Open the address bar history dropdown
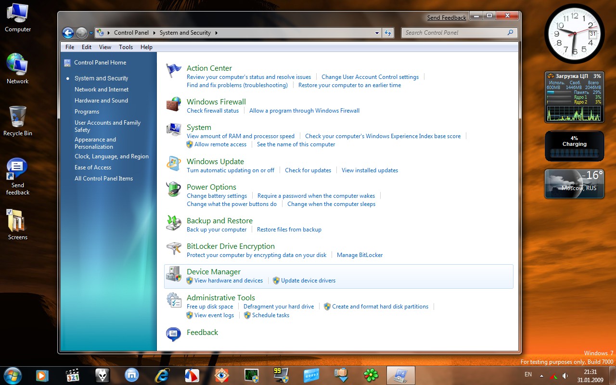The height and width of the screenshot is (385, 616). (x=377, y=33)
